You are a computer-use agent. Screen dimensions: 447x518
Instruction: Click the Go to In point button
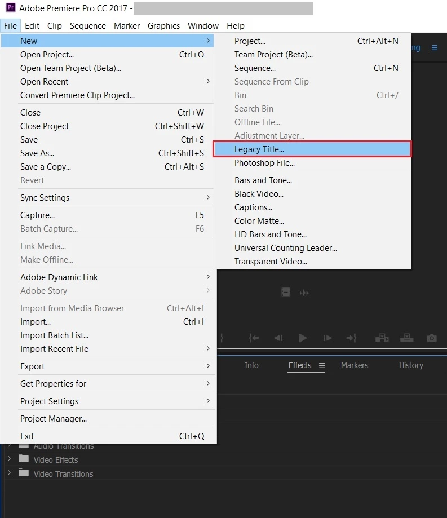click(x=254, y=338)
